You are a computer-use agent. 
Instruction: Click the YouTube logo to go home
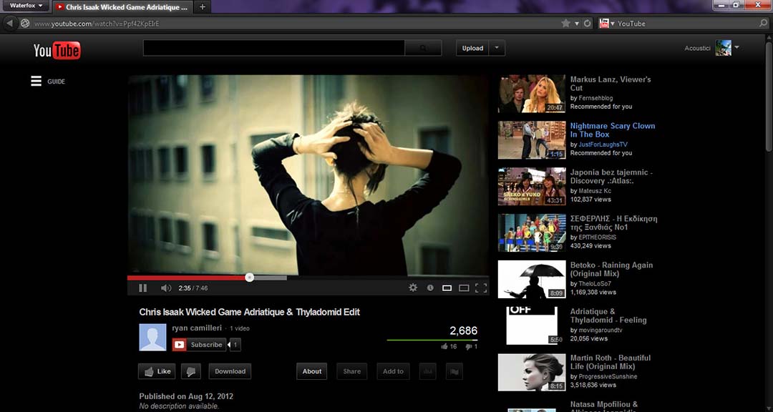point(56,50)
